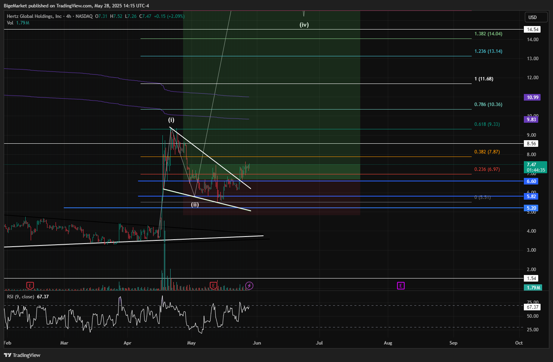The height and width of the screenshot is (362, 553).
Task: Click the 12.00 price axis tick
Action: coord(532,78)
